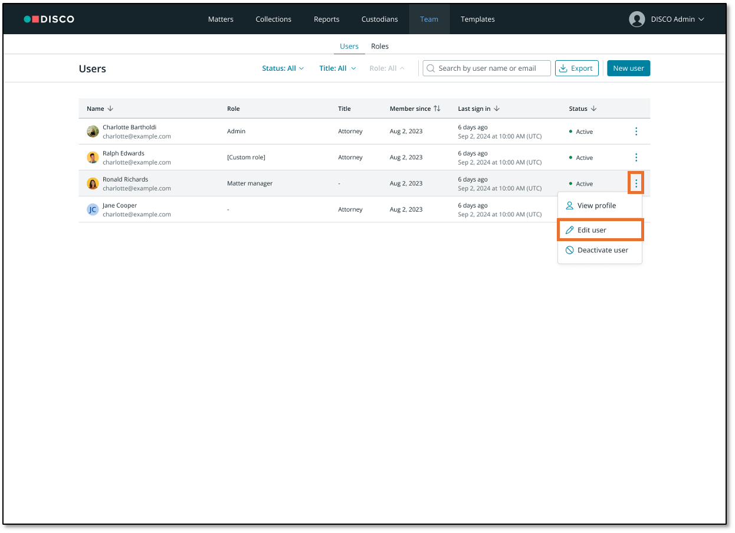Expand the Title: All filter
735x533 pixels.
coord(337,68)
